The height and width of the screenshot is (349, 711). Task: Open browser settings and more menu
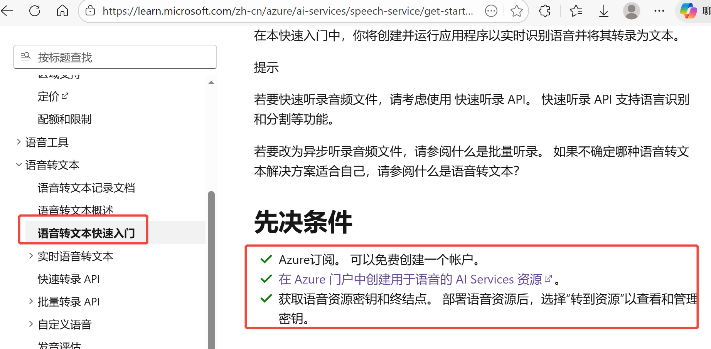(659, 11)
